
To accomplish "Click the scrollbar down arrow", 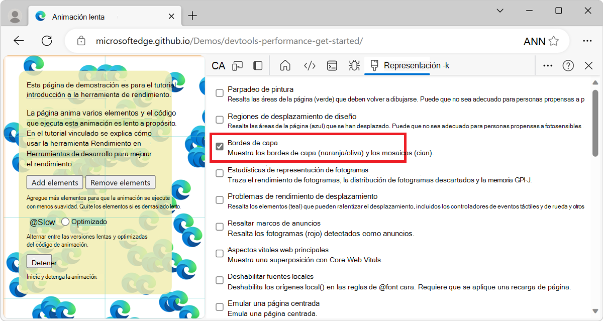I will (x=595, y=311).
